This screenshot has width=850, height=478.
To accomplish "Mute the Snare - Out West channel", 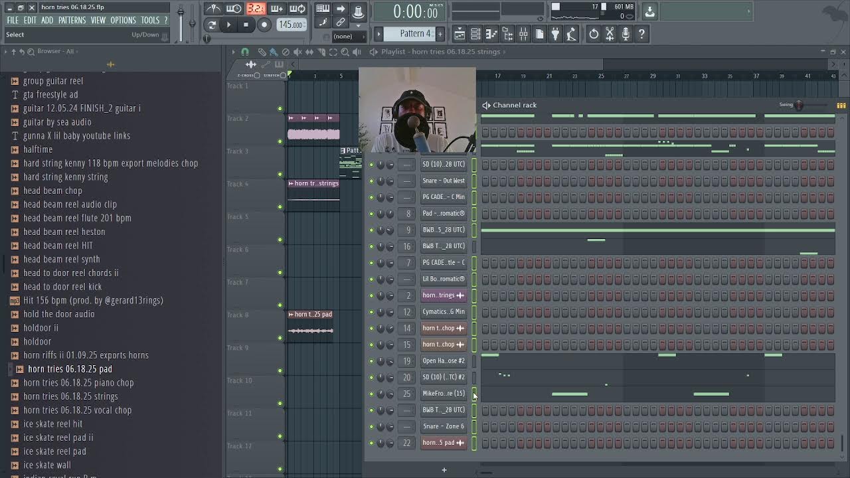I will [x=371, y=181].
